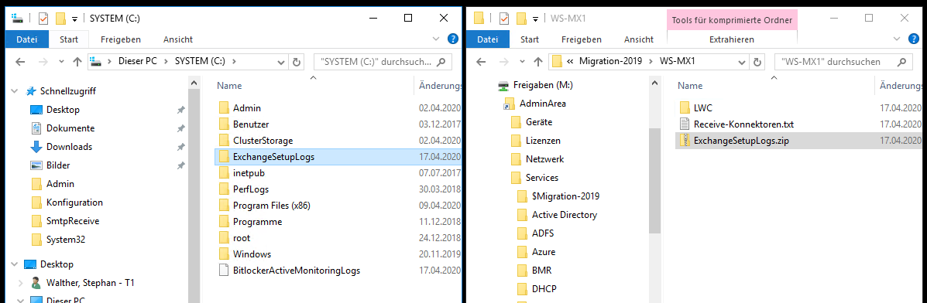The height and width of the screenshot is (303, 927).
Task: Select the inetpub folder
Action: point(249,173)
